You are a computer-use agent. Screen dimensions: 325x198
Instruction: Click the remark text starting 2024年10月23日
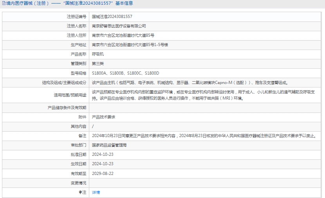pos(203,136)
